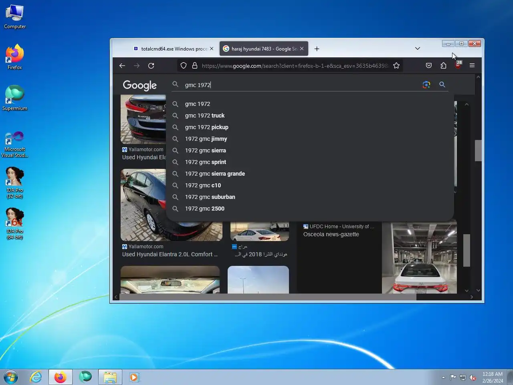
Task: Select the Firefox desktop shortcut
Action: 15,57
